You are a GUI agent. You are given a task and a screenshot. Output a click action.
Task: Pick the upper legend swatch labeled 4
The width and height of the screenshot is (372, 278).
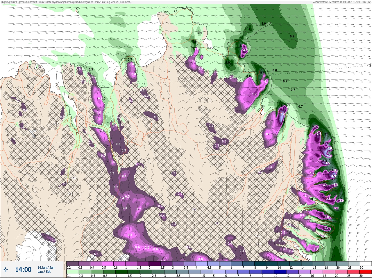tap(201, 263)
